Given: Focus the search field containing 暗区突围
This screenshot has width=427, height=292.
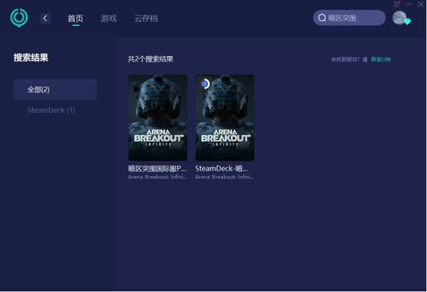Looking at the screenshot, I should (349, 18).
